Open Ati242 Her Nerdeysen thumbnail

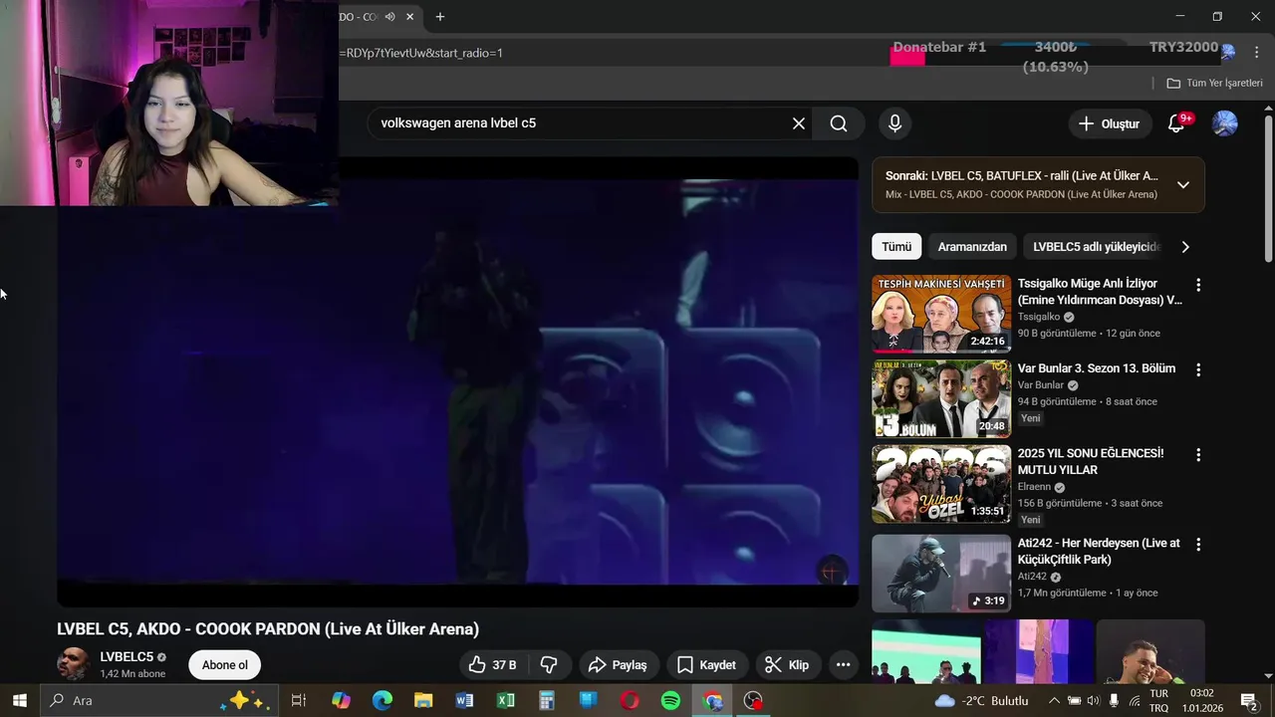[x=941, y=573]
